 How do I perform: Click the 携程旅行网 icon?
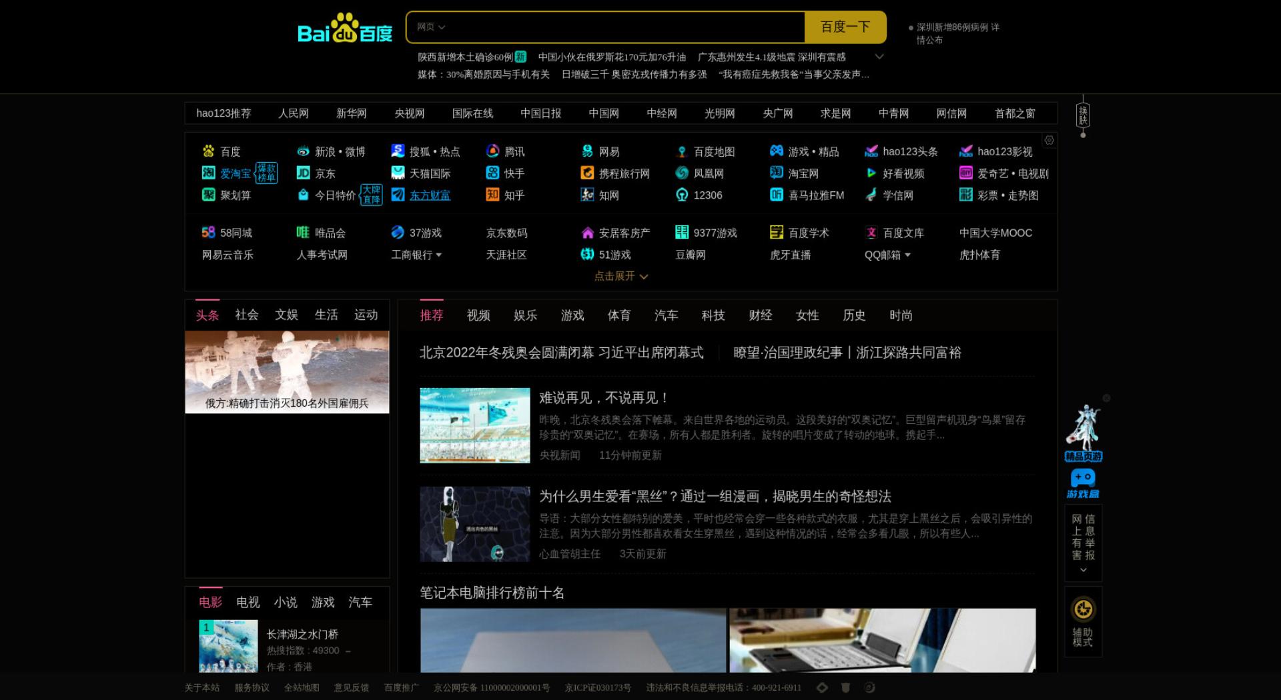[x=587, y=173]
